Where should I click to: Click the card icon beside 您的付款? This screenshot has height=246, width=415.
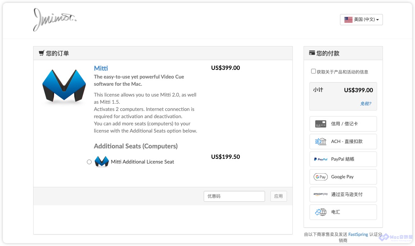click(312, 53)
